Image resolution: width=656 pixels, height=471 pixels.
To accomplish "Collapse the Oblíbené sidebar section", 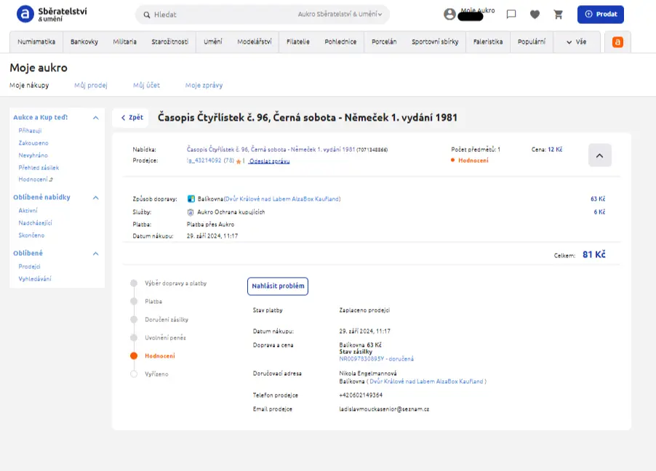I will [96, 254].
